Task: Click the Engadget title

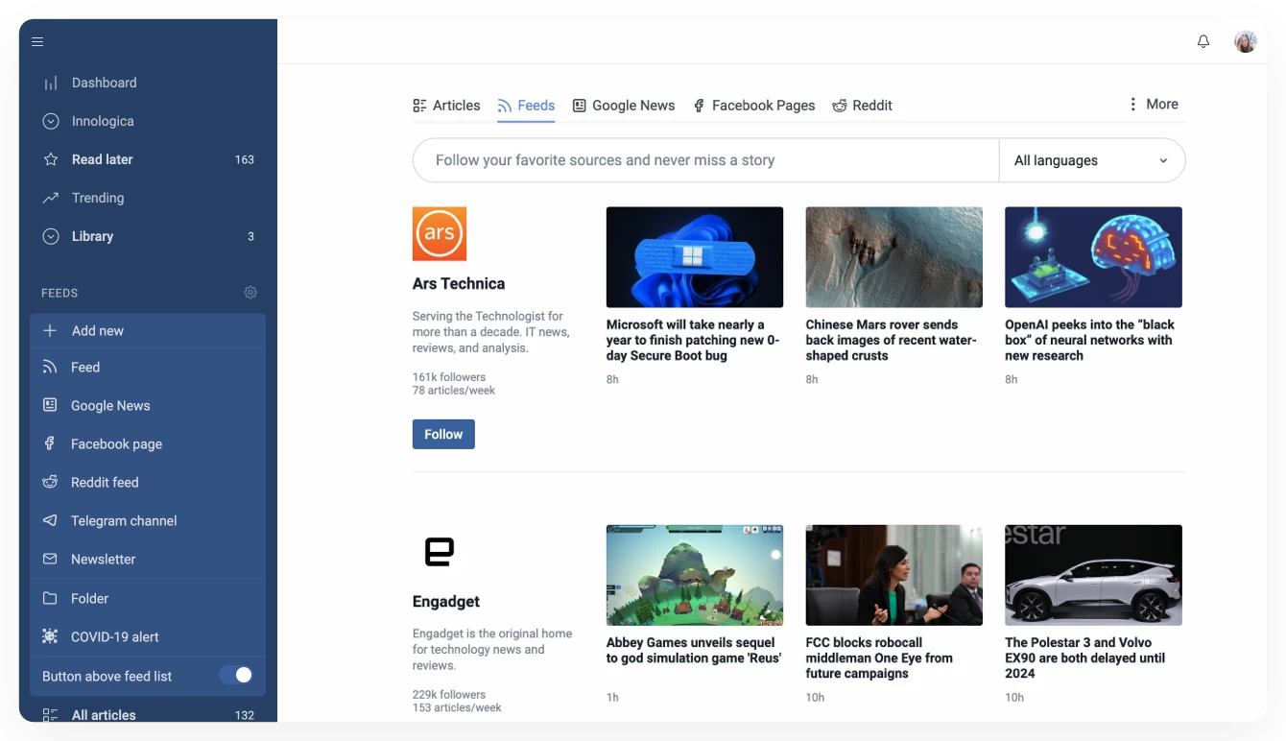Action: [x=446, y=601]
